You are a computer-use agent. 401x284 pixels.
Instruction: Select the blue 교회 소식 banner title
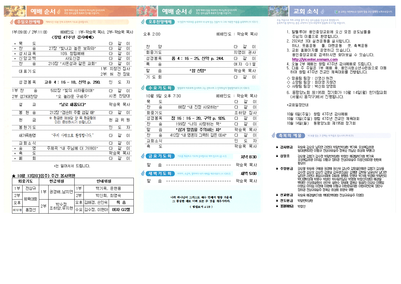coord(306,11)
